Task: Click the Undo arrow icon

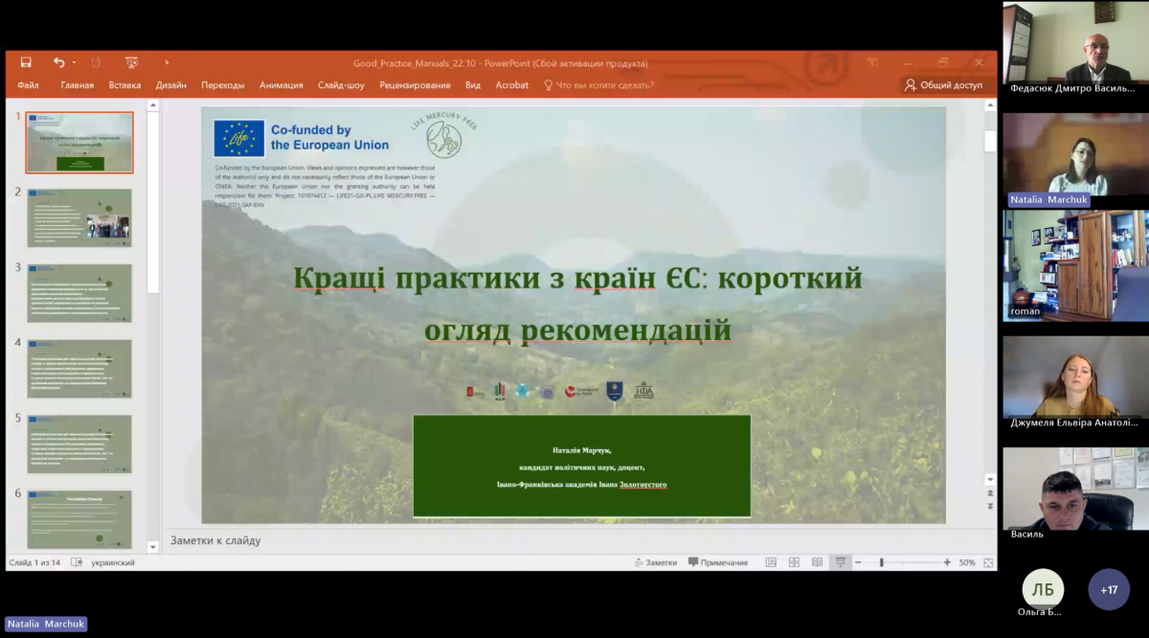Action: point(59,62)
